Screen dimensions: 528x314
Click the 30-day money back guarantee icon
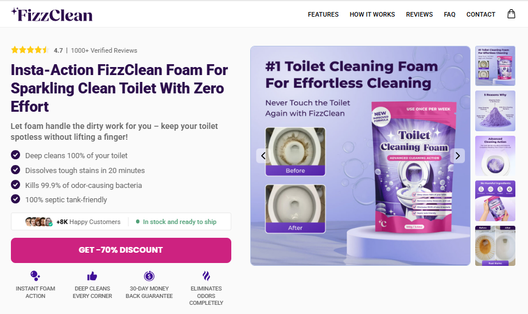[149, 276]
